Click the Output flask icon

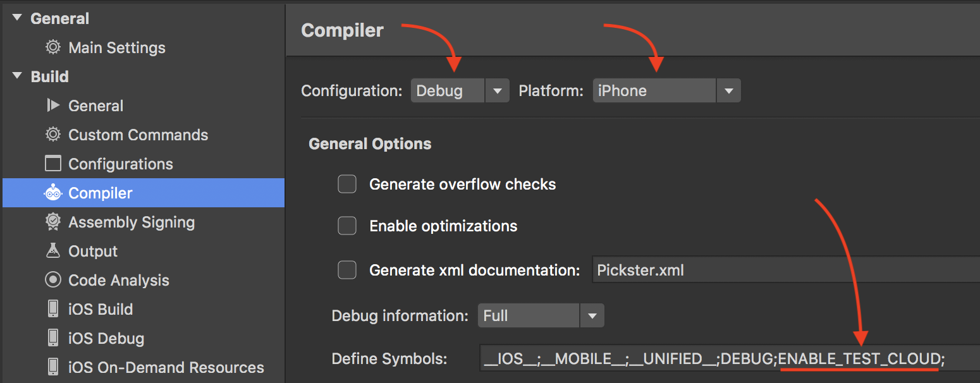pyautogui.click(x=53, y=251)
